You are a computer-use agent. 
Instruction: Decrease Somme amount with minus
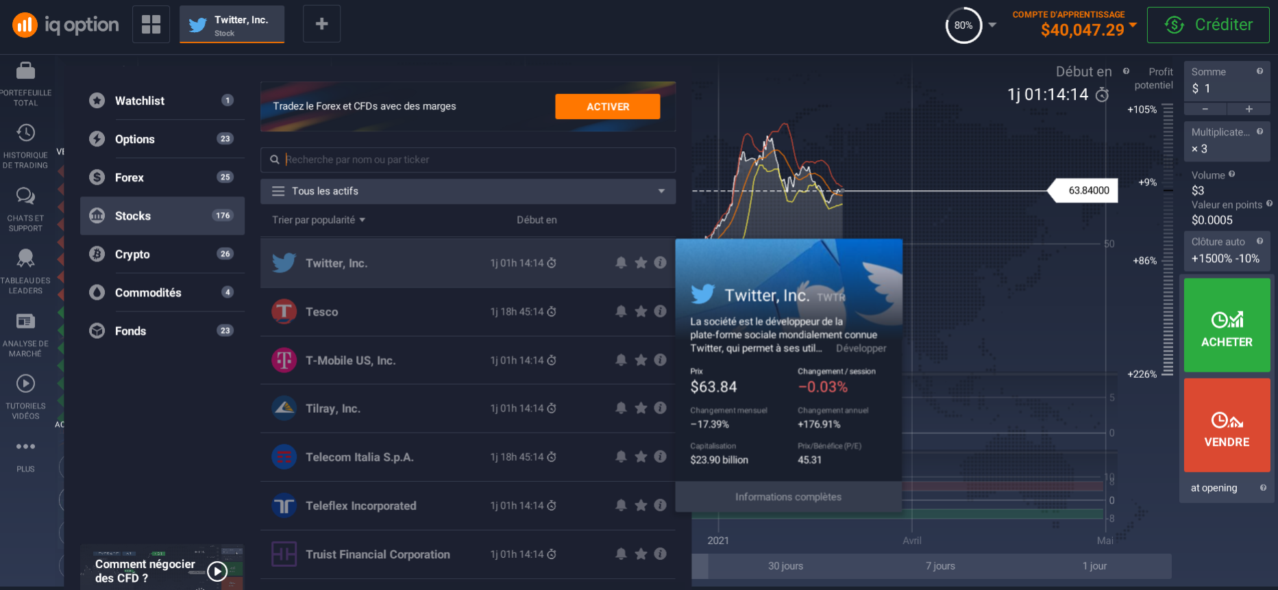click(1205, 109)
